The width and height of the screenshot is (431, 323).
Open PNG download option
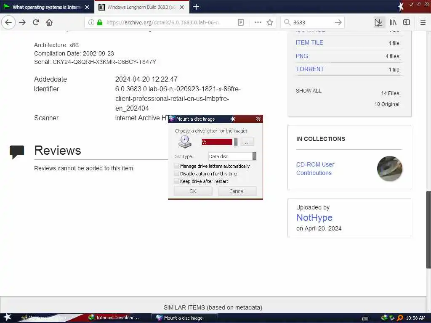pos(302,56)
